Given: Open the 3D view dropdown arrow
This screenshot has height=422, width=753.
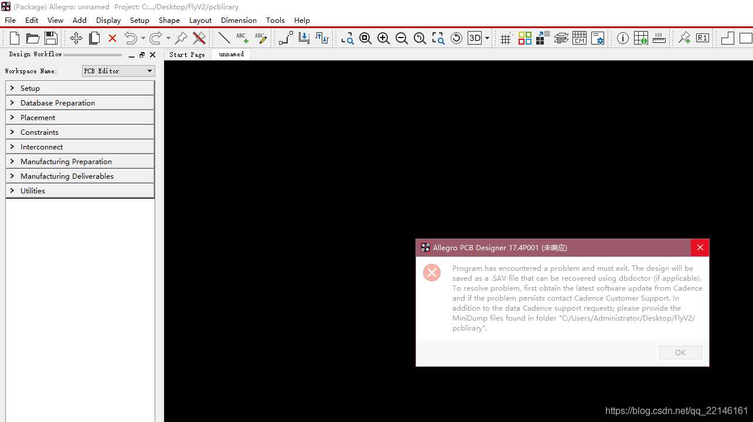Looking at the screenshot, I should tap(488, 38).
